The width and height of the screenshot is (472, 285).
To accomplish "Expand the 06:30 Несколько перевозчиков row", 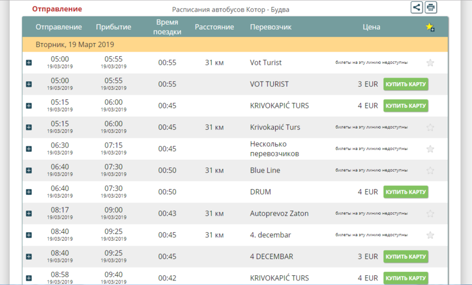I will coord(29,149).
